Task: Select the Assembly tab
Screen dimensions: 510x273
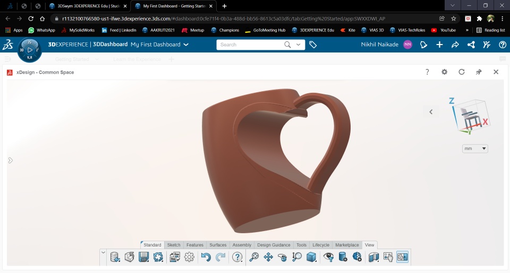Action: (x=242, y=245)
